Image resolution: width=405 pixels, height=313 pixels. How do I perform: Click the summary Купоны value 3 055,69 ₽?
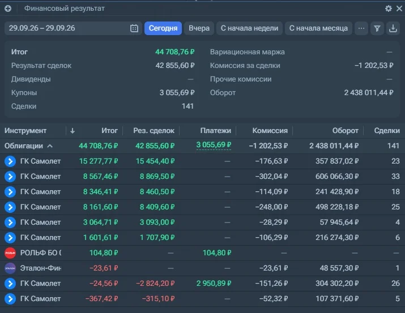177,93
